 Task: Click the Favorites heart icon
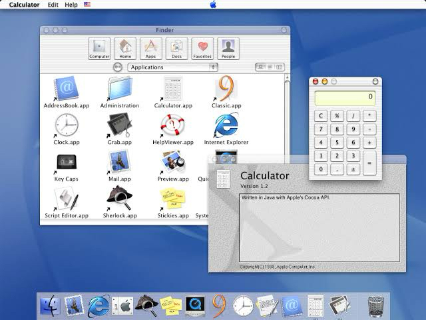(202, 47)
